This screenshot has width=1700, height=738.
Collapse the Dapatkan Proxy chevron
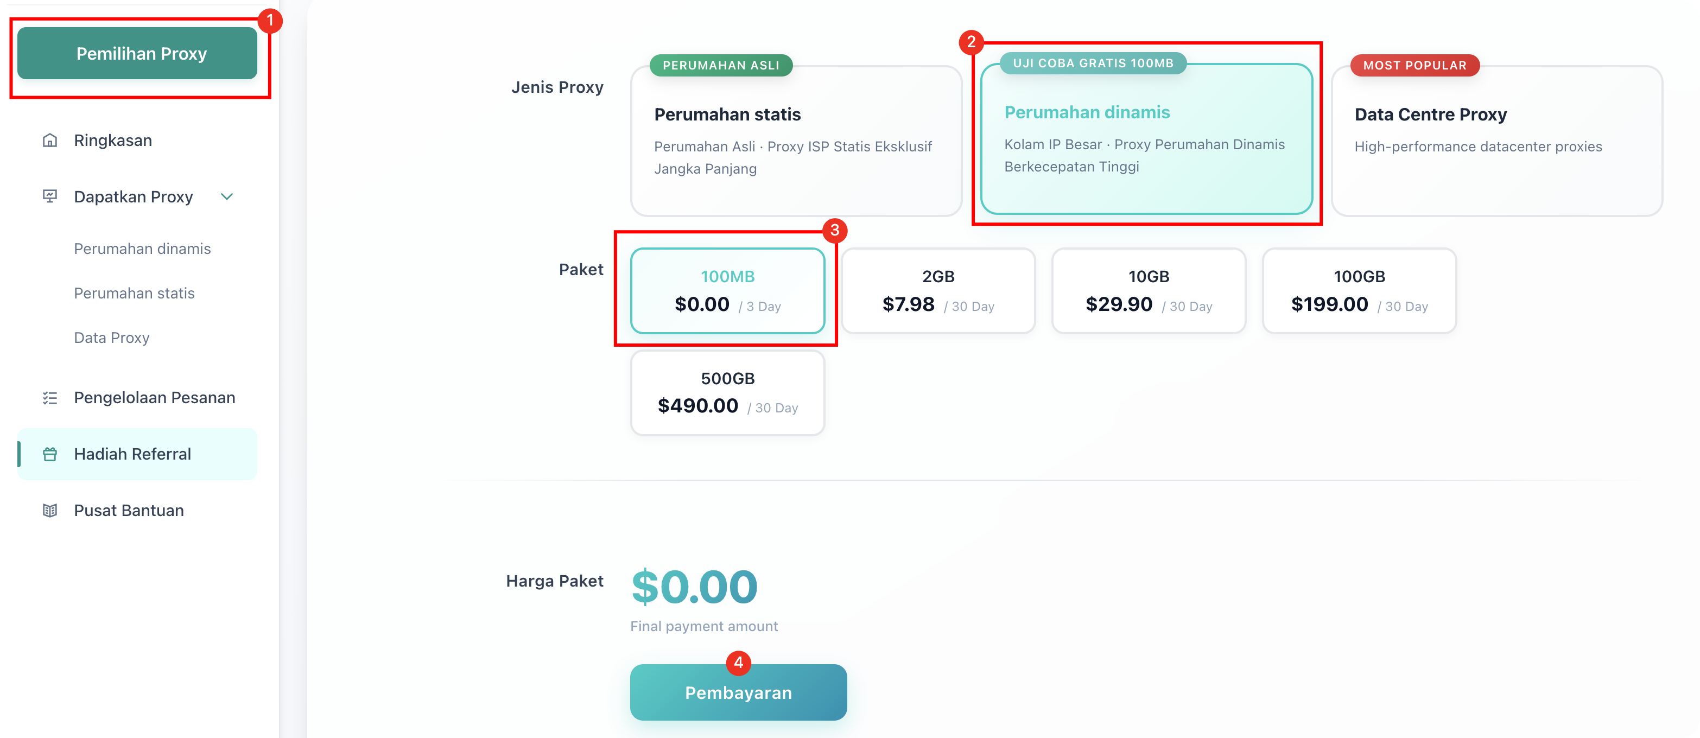[x=227, y=196]
